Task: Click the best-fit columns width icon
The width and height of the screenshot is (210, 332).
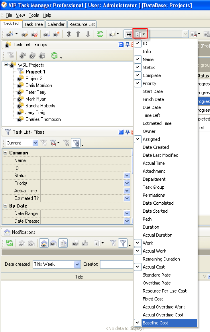Action: coord(128,34)
